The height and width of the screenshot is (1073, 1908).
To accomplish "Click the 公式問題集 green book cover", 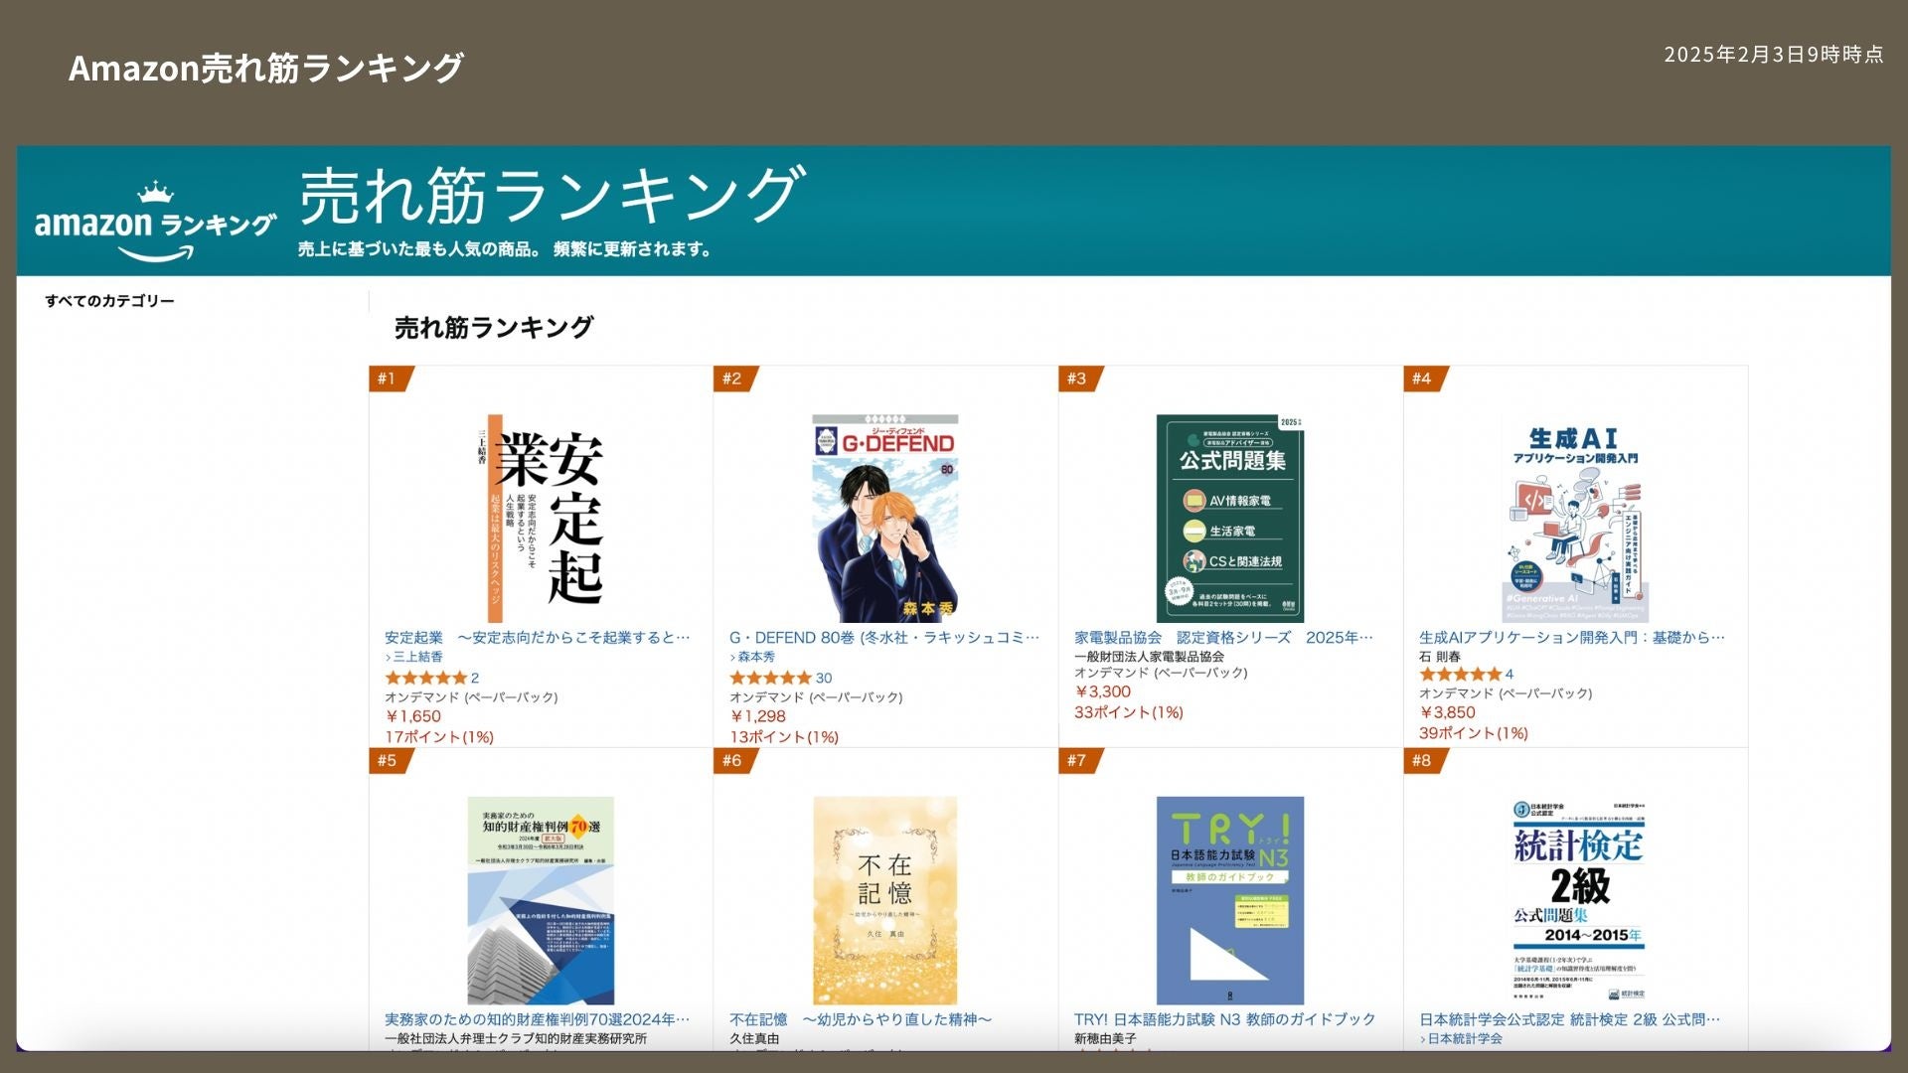I will pyautogui.click(x=1229, y=518).
